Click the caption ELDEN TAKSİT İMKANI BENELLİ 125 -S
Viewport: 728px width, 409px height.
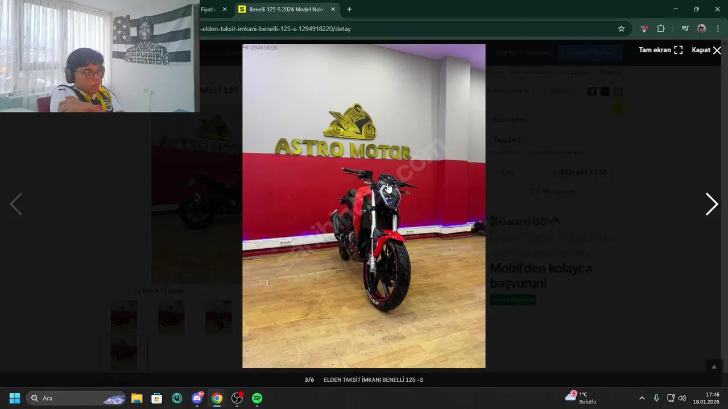(373, 379)
